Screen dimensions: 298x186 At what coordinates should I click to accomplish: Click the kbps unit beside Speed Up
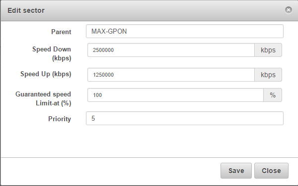point(268,75)
